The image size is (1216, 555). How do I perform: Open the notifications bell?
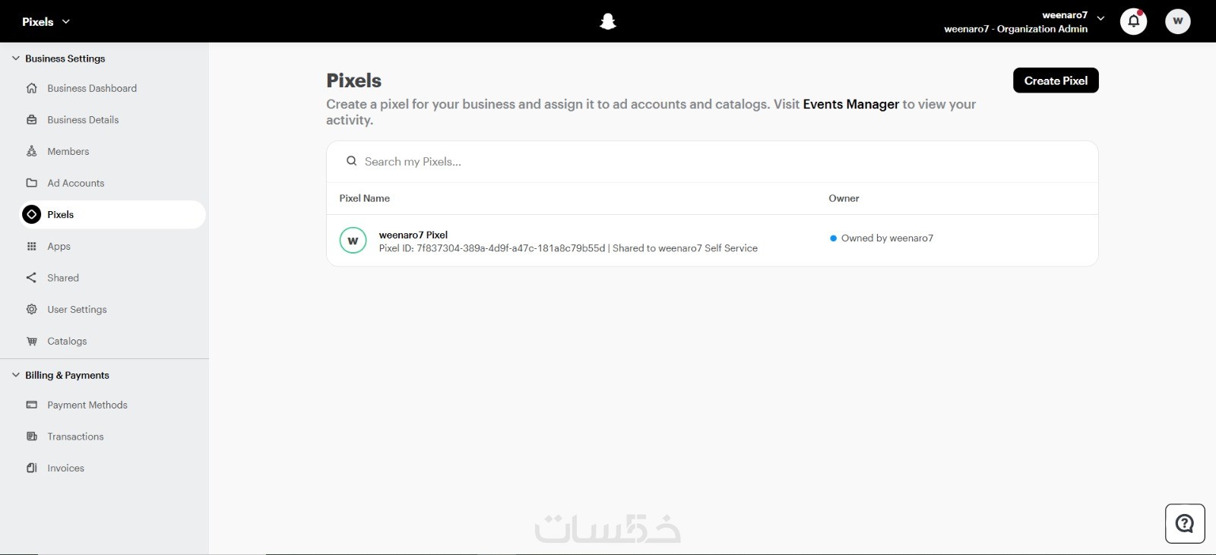point(1133,21)
